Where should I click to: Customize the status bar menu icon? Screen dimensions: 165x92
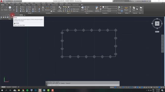164,87
